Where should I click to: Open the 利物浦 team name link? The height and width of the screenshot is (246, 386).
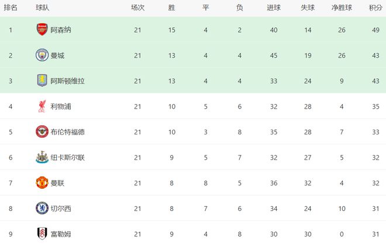tap(62, 106)
